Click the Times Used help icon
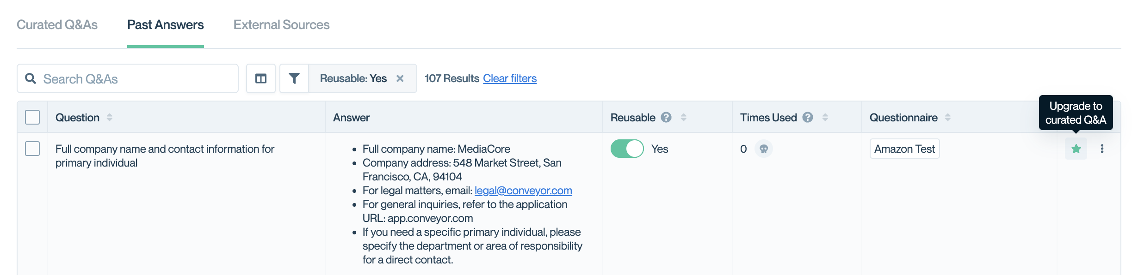 pyautogui.click(x=808, y=118)
